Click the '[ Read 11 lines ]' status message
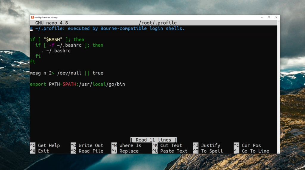The width and height of the screenshot is (305, 170). coord(153,140)
